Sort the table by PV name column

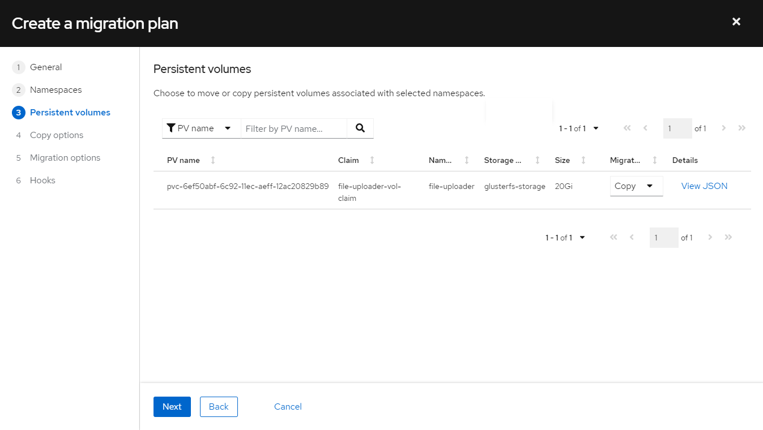pyautogui.click(x=212, y=160)
